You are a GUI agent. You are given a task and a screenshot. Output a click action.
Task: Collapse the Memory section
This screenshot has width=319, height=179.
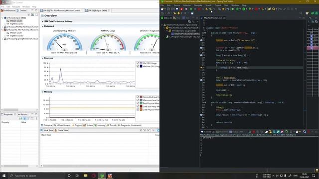[43, 92]
